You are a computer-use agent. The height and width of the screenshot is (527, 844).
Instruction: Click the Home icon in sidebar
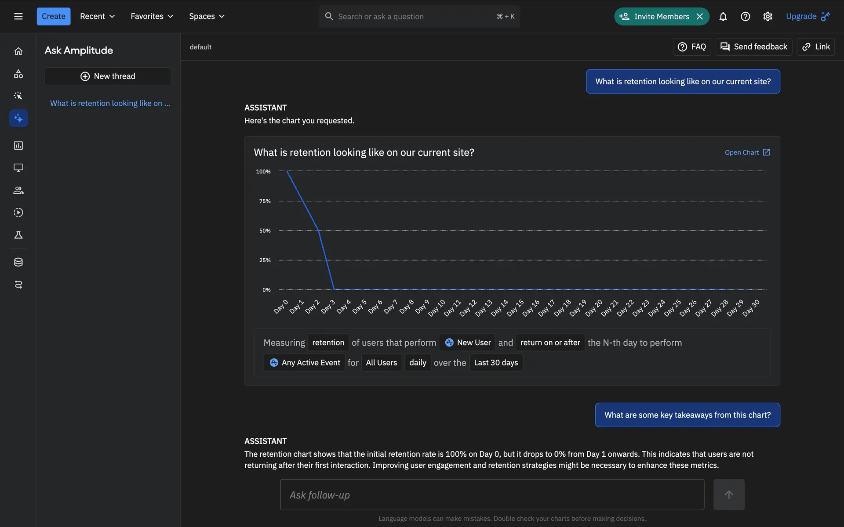tap(18, 51)
